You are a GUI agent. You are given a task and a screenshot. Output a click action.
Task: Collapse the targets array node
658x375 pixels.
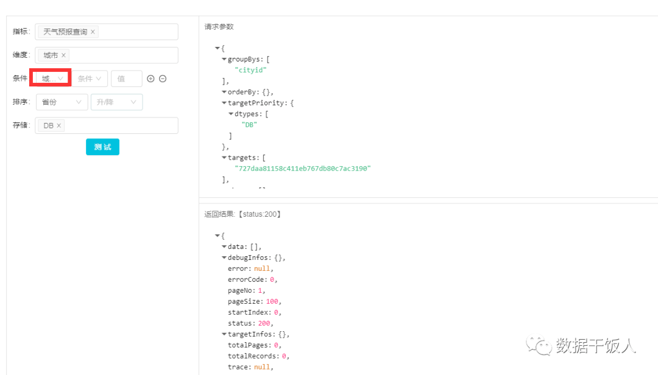coord(224,158)
